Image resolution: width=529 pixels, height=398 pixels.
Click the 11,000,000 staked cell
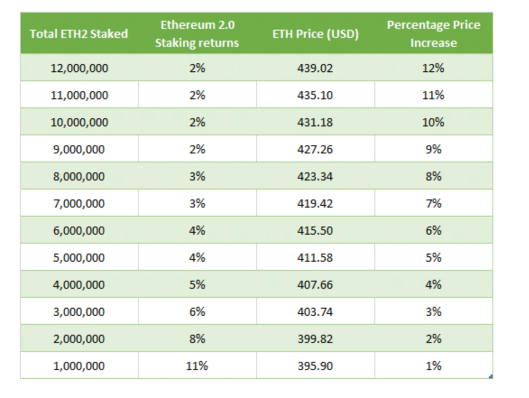point(79,95)
